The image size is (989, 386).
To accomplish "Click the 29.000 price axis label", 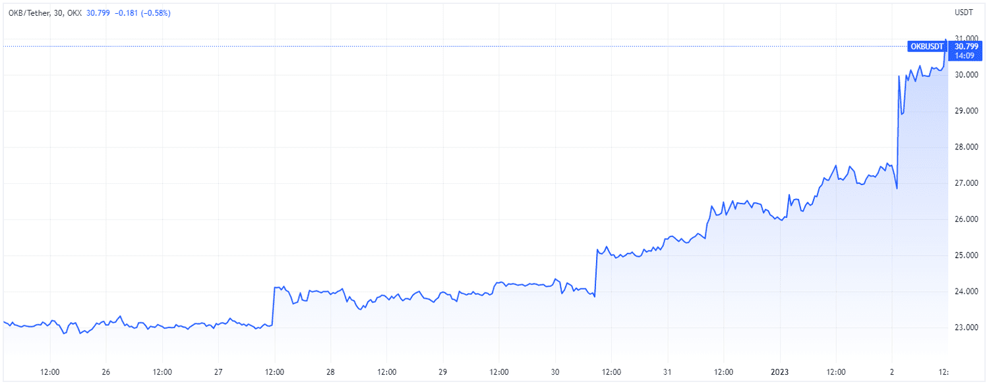I will point(966,111).
